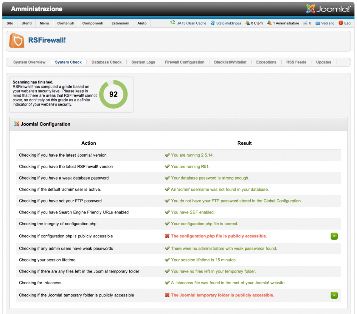Click green check next to running R51
Image resolution: width=357 pixels, height=314 pixels.
point(167,166)
